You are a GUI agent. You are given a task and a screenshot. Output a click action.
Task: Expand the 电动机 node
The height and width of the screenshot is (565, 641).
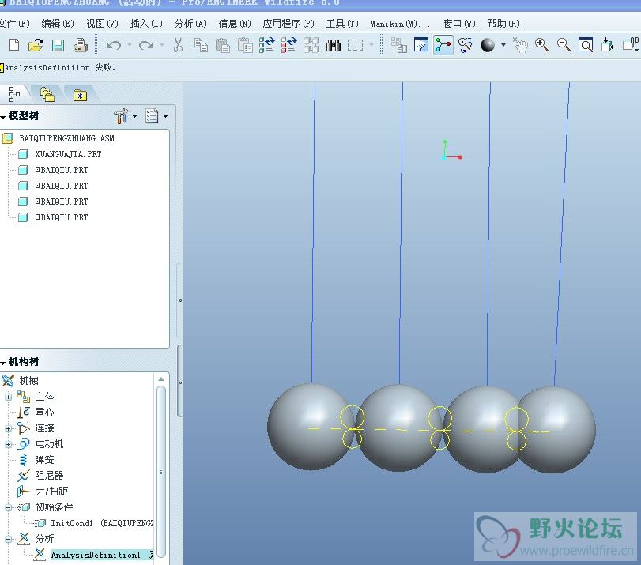[8, 444]
